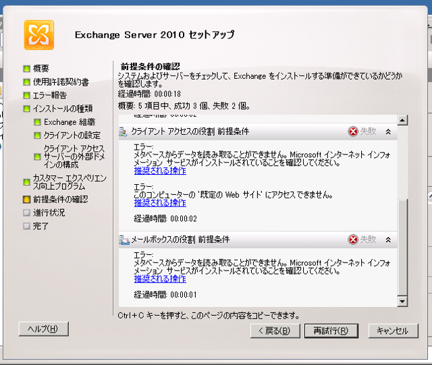Click the Exchange Server 2010 セットアップ title
Viewport: 432px width, 365px height.
click(x=155, y=34)
